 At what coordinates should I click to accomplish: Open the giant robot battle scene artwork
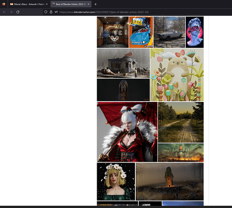(181, 153)
